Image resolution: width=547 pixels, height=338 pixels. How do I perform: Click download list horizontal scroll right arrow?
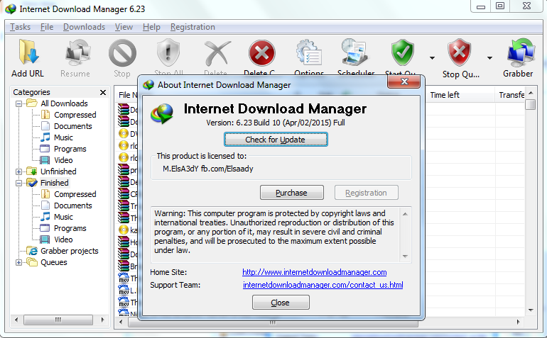click(x=518, y=322)
